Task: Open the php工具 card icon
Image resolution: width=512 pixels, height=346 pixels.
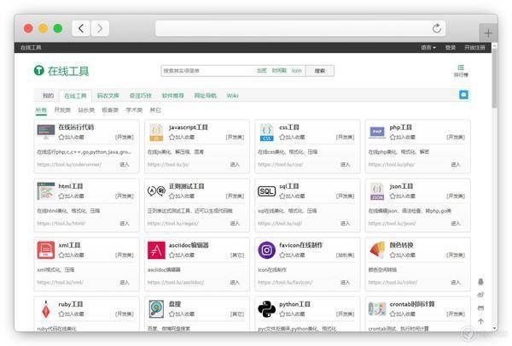Action: click(377, 132)
